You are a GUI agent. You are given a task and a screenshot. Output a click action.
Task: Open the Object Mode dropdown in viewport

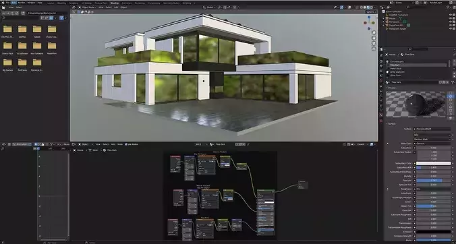(x=87, y=7)
